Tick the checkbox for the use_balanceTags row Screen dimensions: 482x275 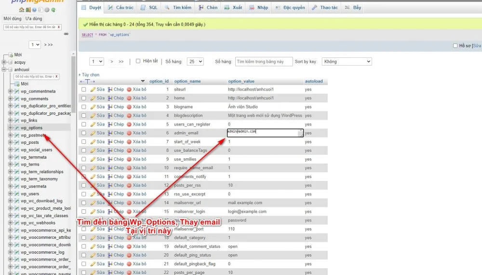(83, 151)
